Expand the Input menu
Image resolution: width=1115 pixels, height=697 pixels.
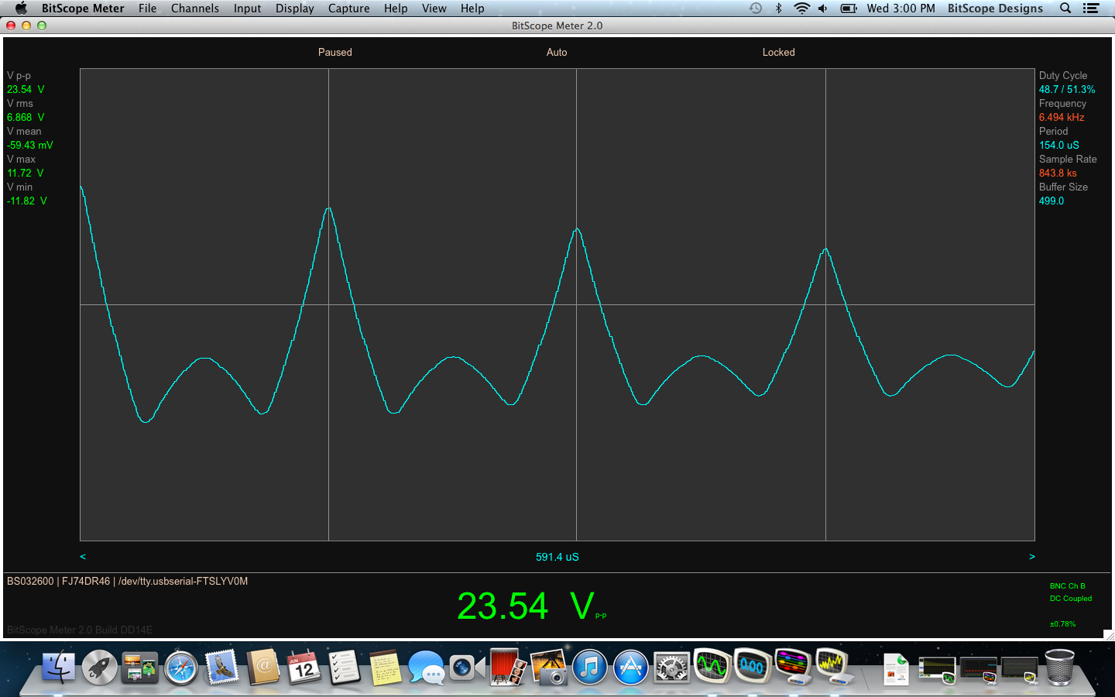[x=247, y=9]
